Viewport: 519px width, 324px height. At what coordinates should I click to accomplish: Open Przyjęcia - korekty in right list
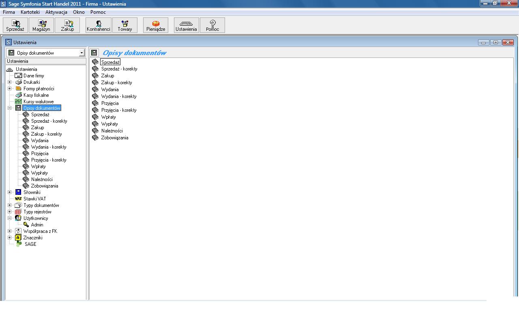pos(119,110)
